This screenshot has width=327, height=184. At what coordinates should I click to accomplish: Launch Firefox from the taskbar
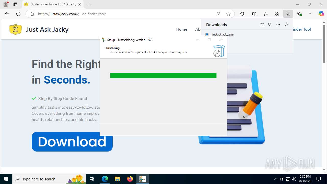(130, 179)
